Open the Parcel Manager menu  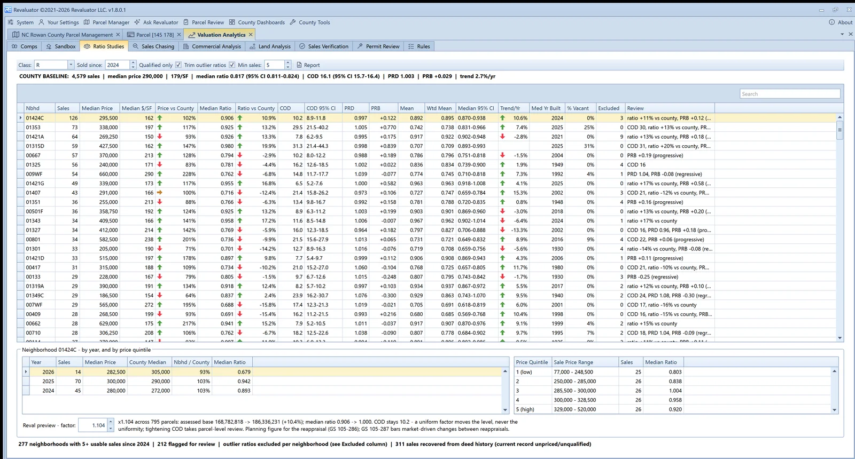click(106, 22)
